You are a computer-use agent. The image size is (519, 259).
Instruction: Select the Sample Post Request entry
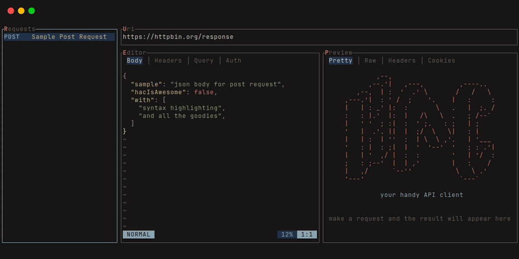point(60,37)
